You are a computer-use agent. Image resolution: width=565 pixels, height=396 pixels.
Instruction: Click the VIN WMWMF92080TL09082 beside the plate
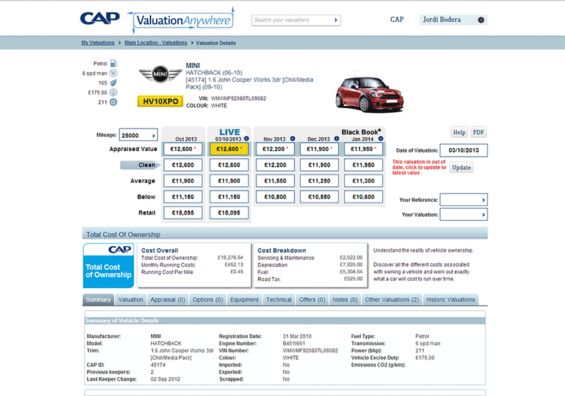[238, 99]
